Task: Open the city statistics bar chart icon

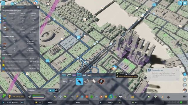Action: [x=162, y=97]
